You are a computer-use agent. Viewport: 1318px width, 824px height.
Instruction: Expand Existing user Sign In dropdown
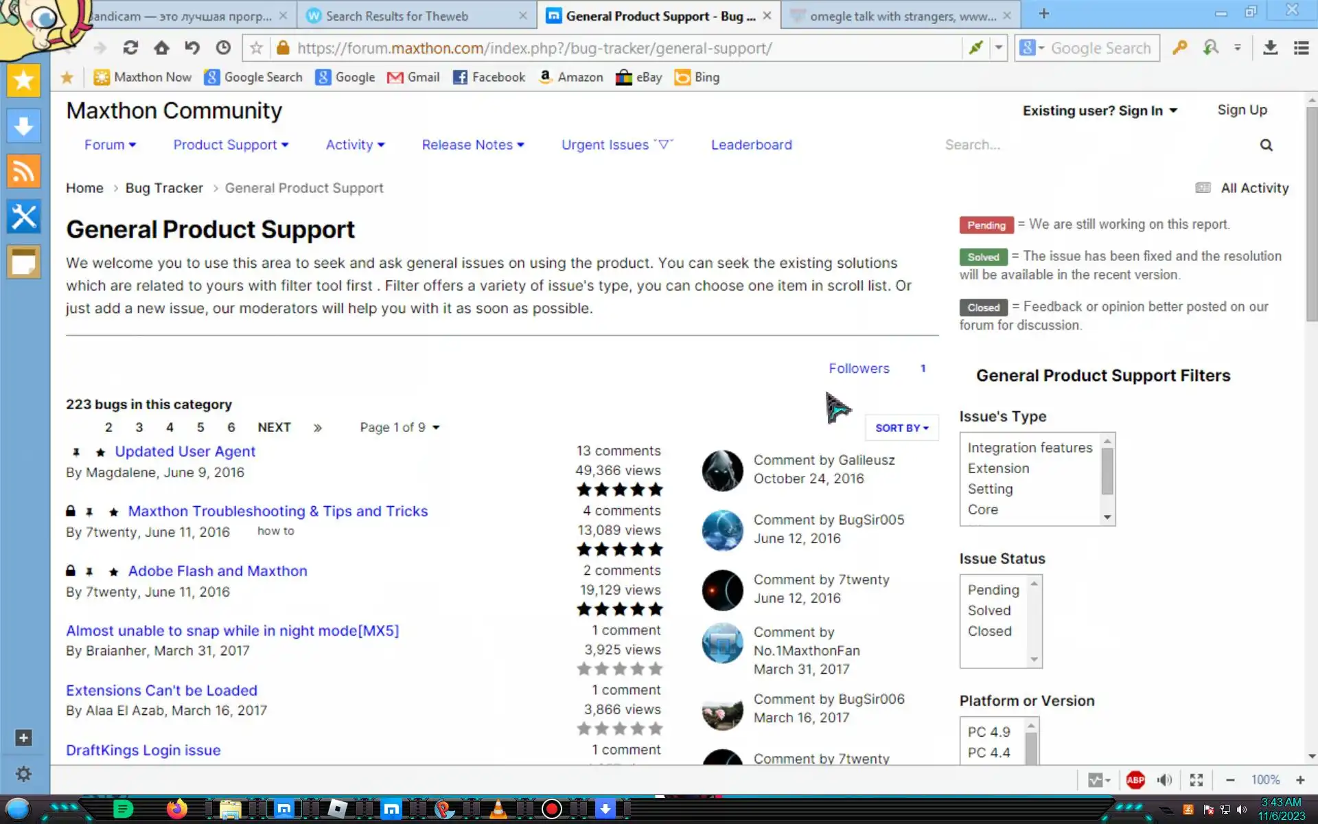coord(1100,111)
